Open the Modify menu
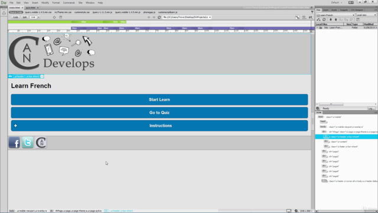The height and width of the screenshot is (213, 378). pos(45,2)
